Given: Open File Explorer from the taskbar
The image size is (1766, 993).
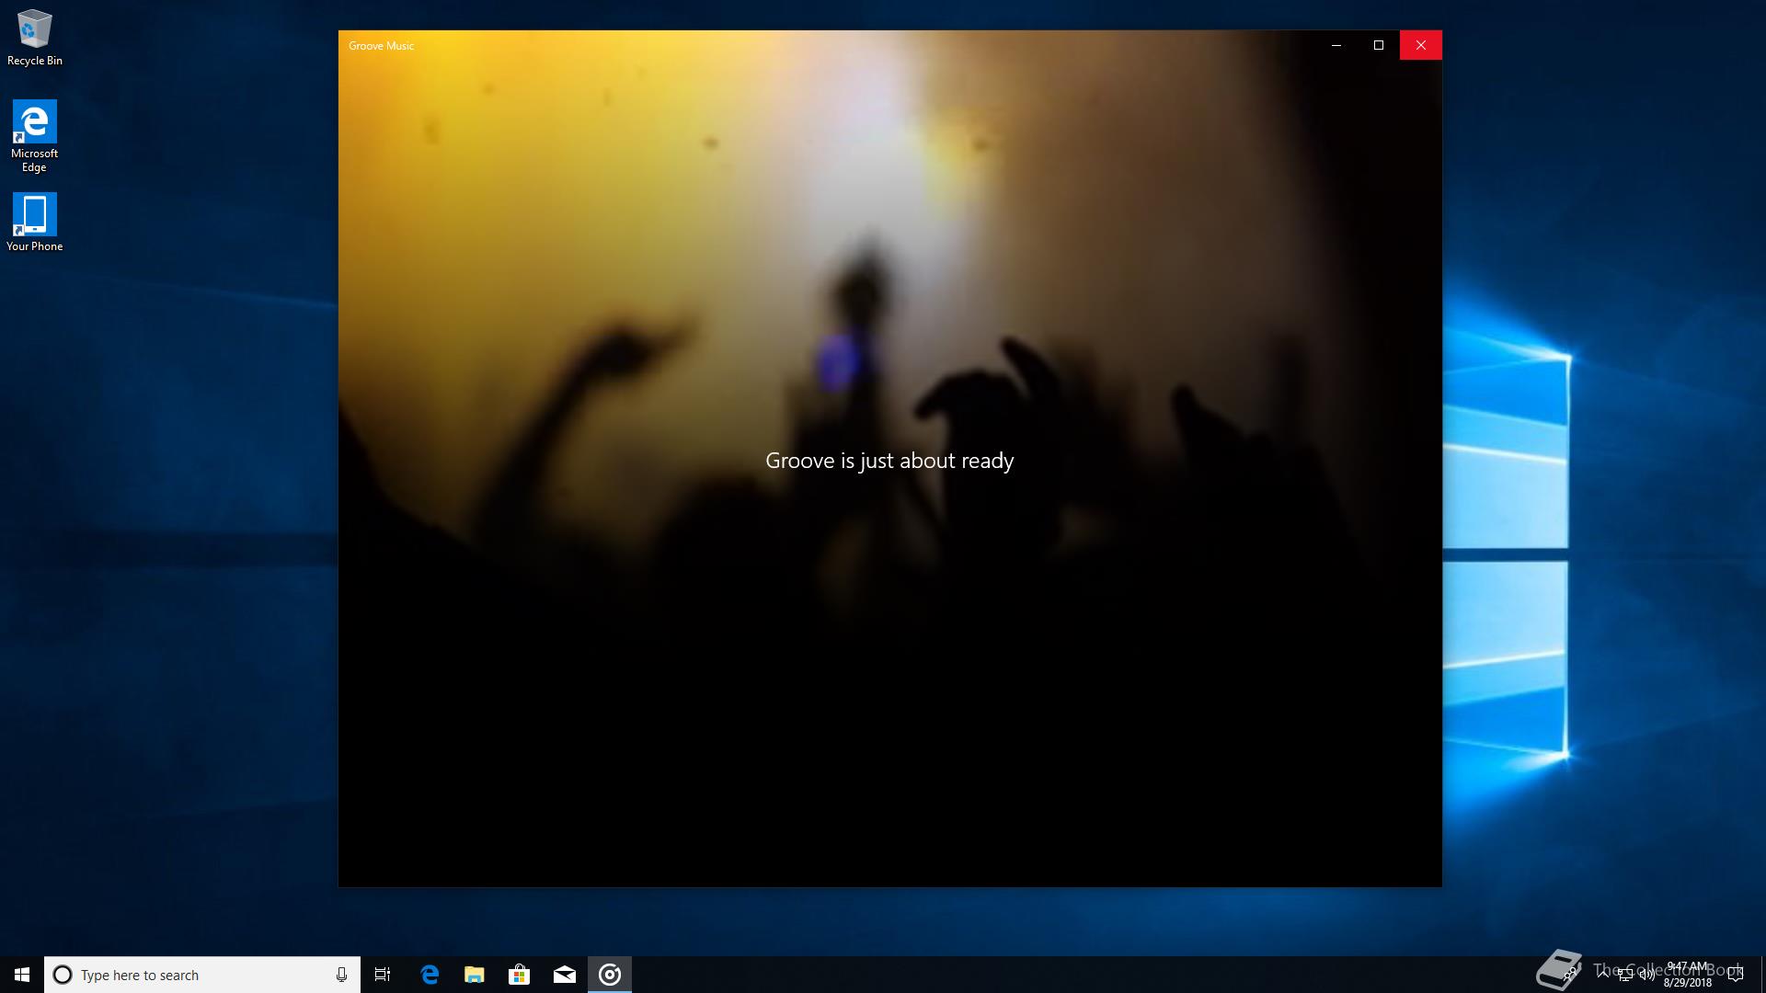Looking at the screenshot, I should [475, 975].
